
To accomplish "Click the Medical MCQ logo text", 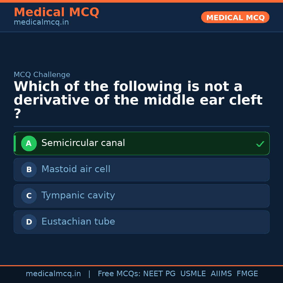I will (56, 12).
